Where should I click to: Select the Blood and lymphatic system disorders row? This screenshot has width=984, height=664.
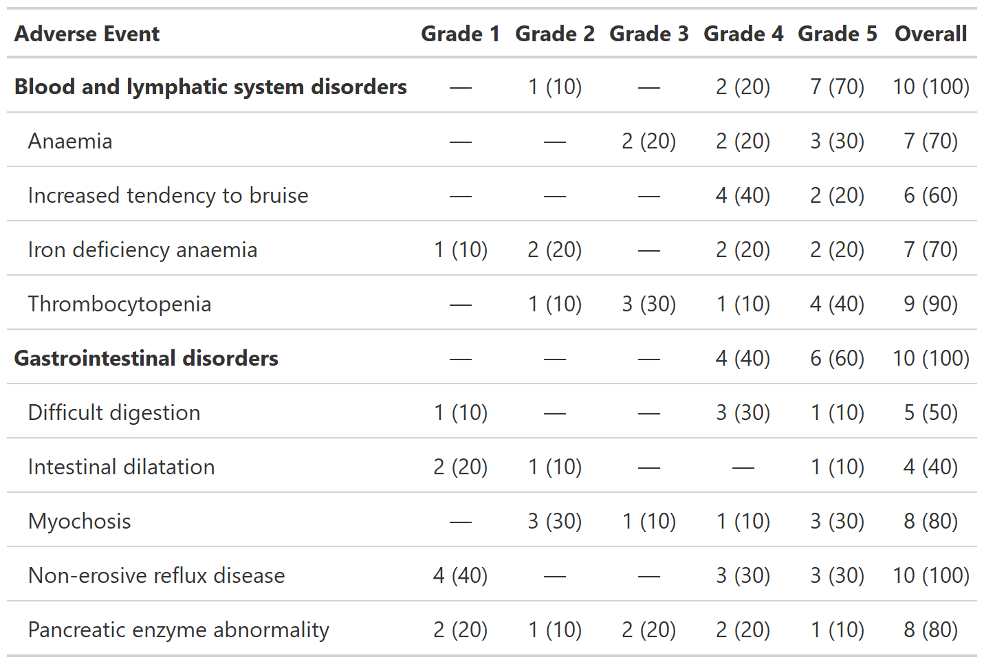(210, 87)
